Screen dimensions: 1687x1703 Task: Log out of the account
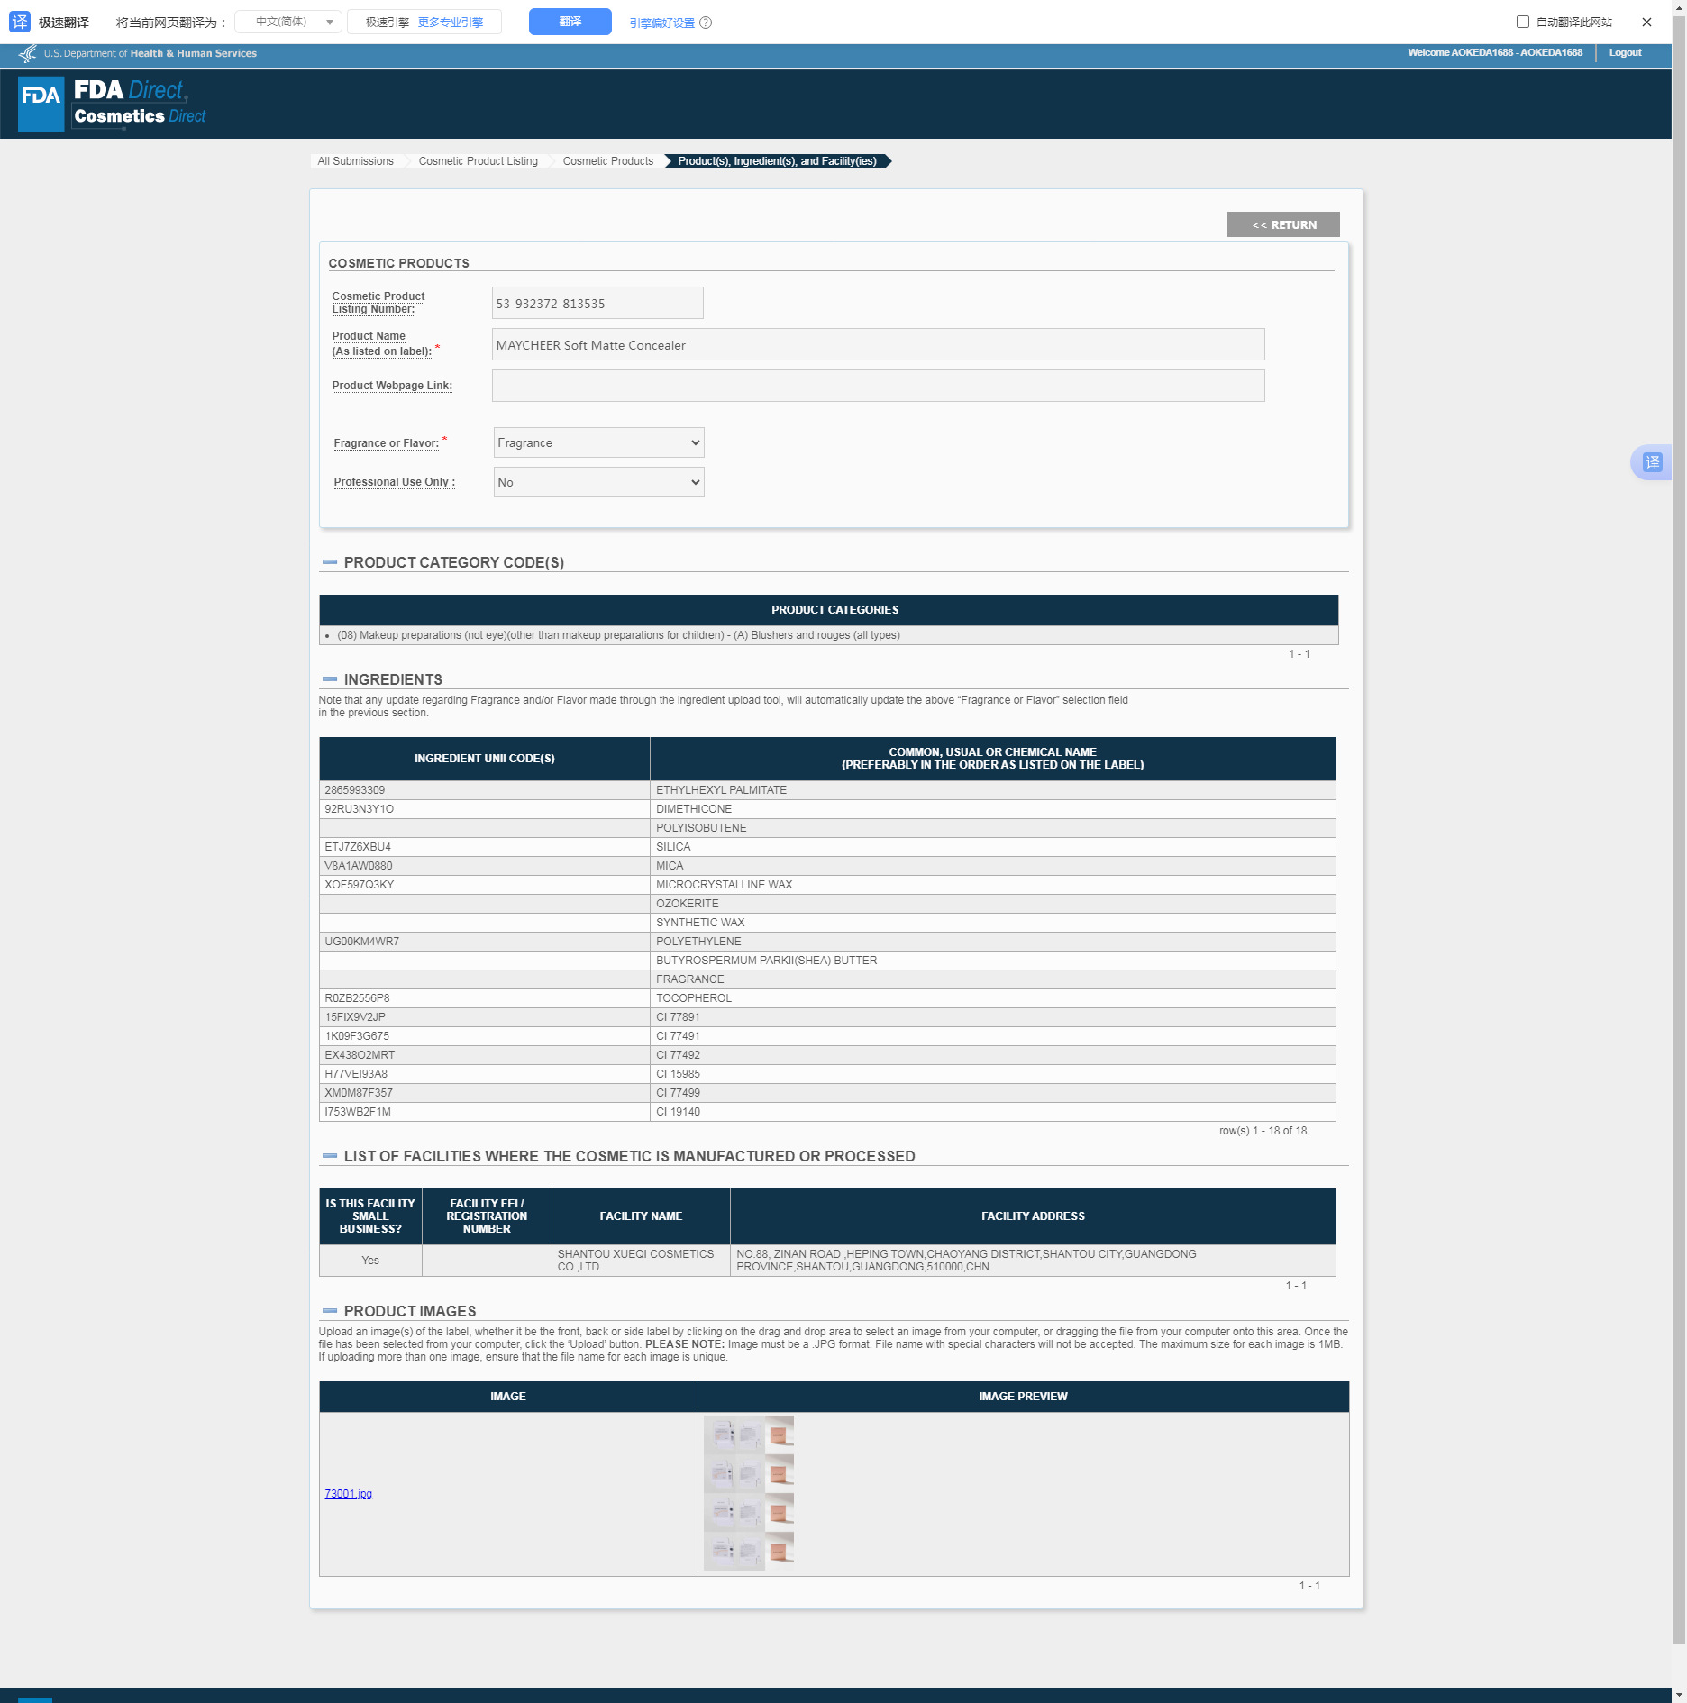tap(1625, 52)
